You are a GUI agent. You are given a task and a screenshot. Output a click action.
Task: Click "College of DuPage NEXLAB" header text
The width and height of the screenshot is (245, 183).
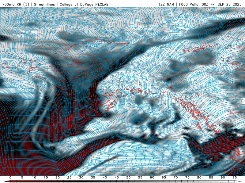pos(84,4)
